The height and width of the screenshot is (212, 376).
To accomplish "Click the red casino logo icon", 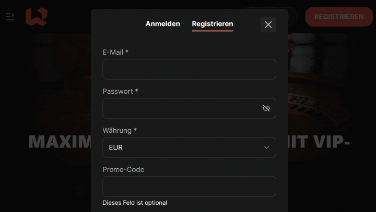I will coord(37,17).
